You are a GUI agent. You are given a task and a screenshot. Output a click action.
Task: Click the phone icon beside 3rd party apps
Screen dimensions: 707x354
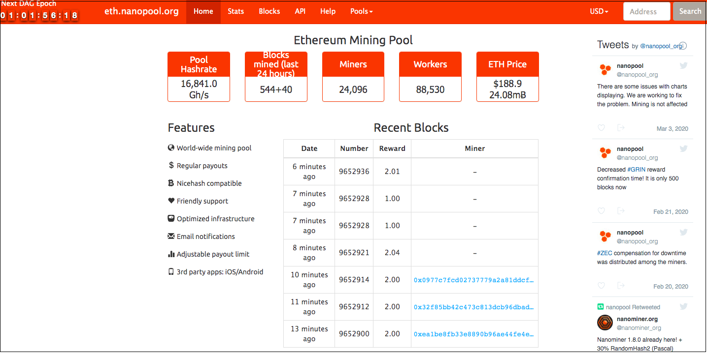(x=171, y=271)
